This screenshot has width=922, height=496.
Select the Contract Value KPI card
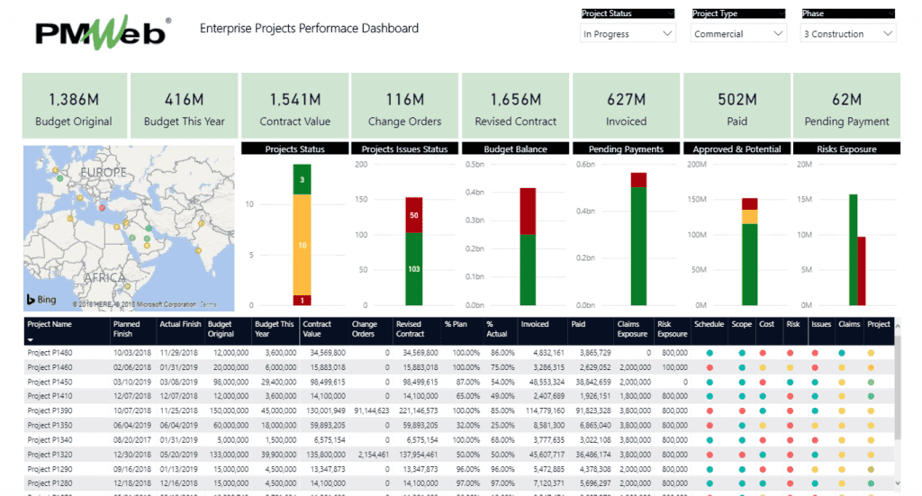pos(295,106)
